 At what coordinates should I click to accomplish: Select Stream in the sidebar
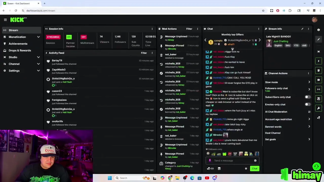pos(22,30)
